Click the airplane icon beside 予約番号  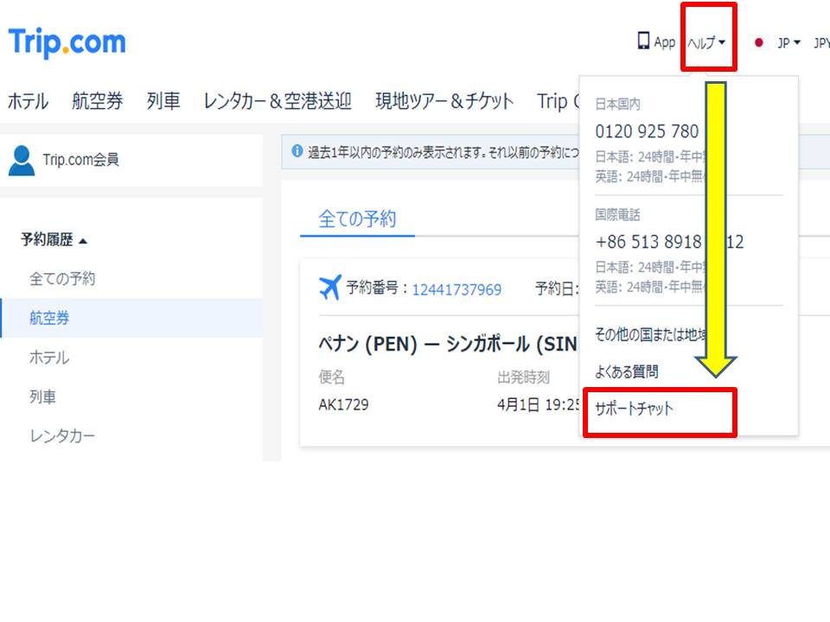coord(329,288)
